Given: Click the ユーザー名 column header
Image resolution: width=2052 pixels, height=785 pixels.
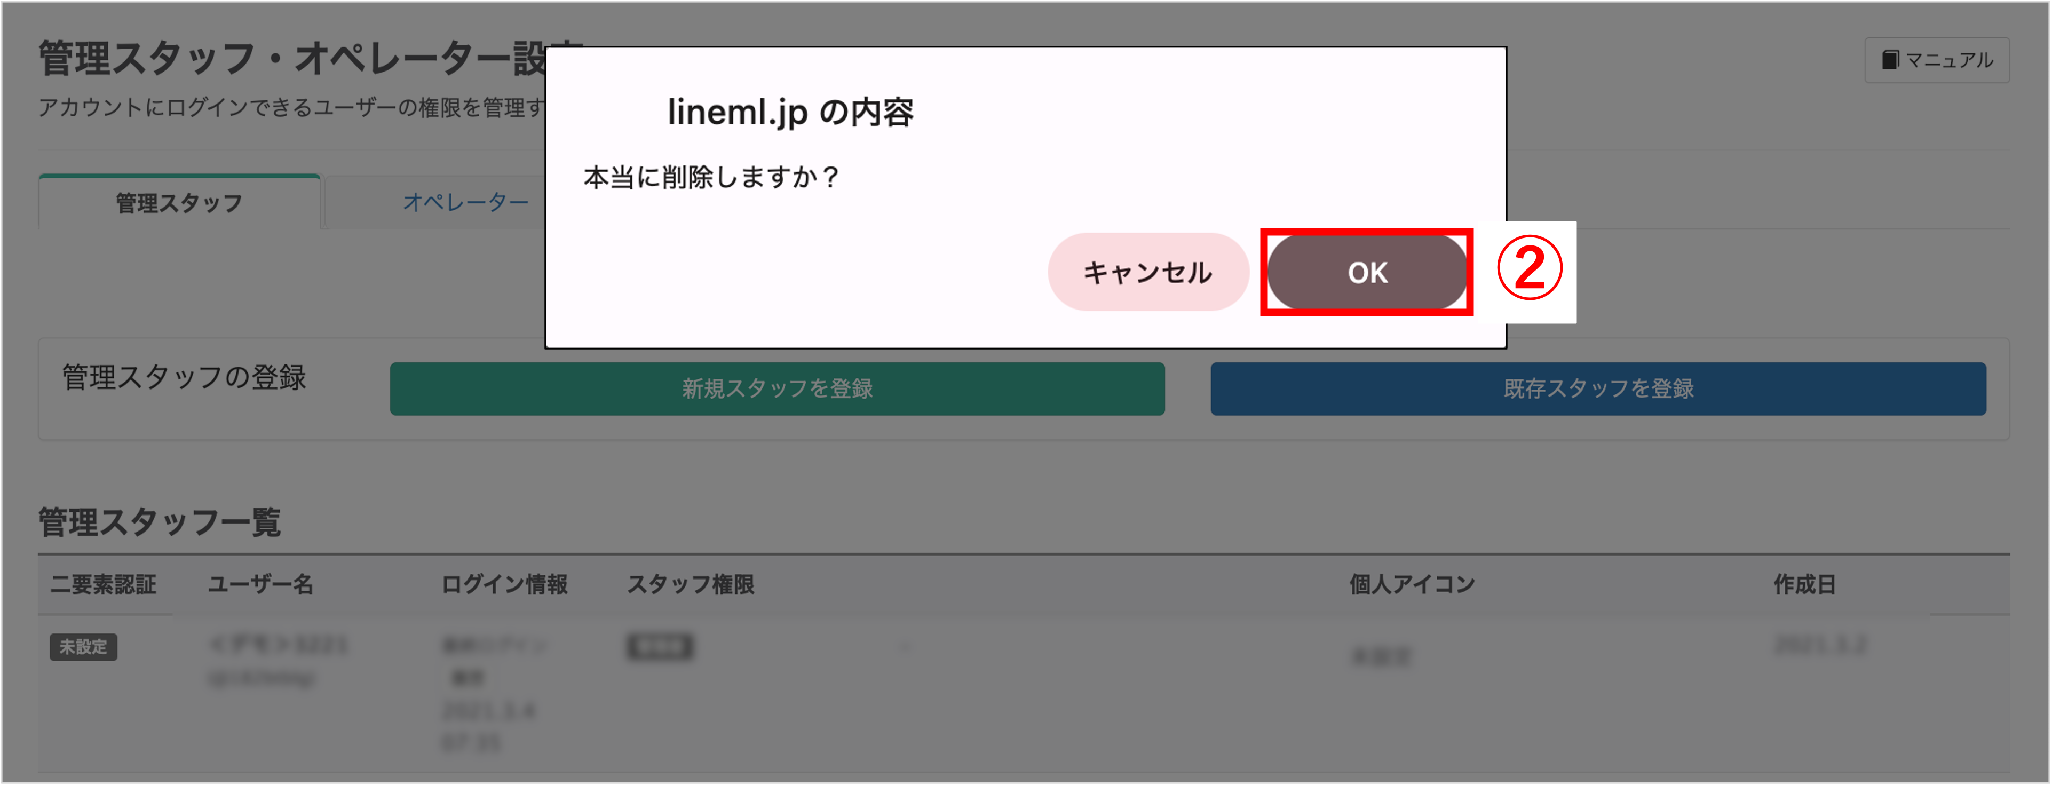Looking at the screenshot, I should (260, 584).
